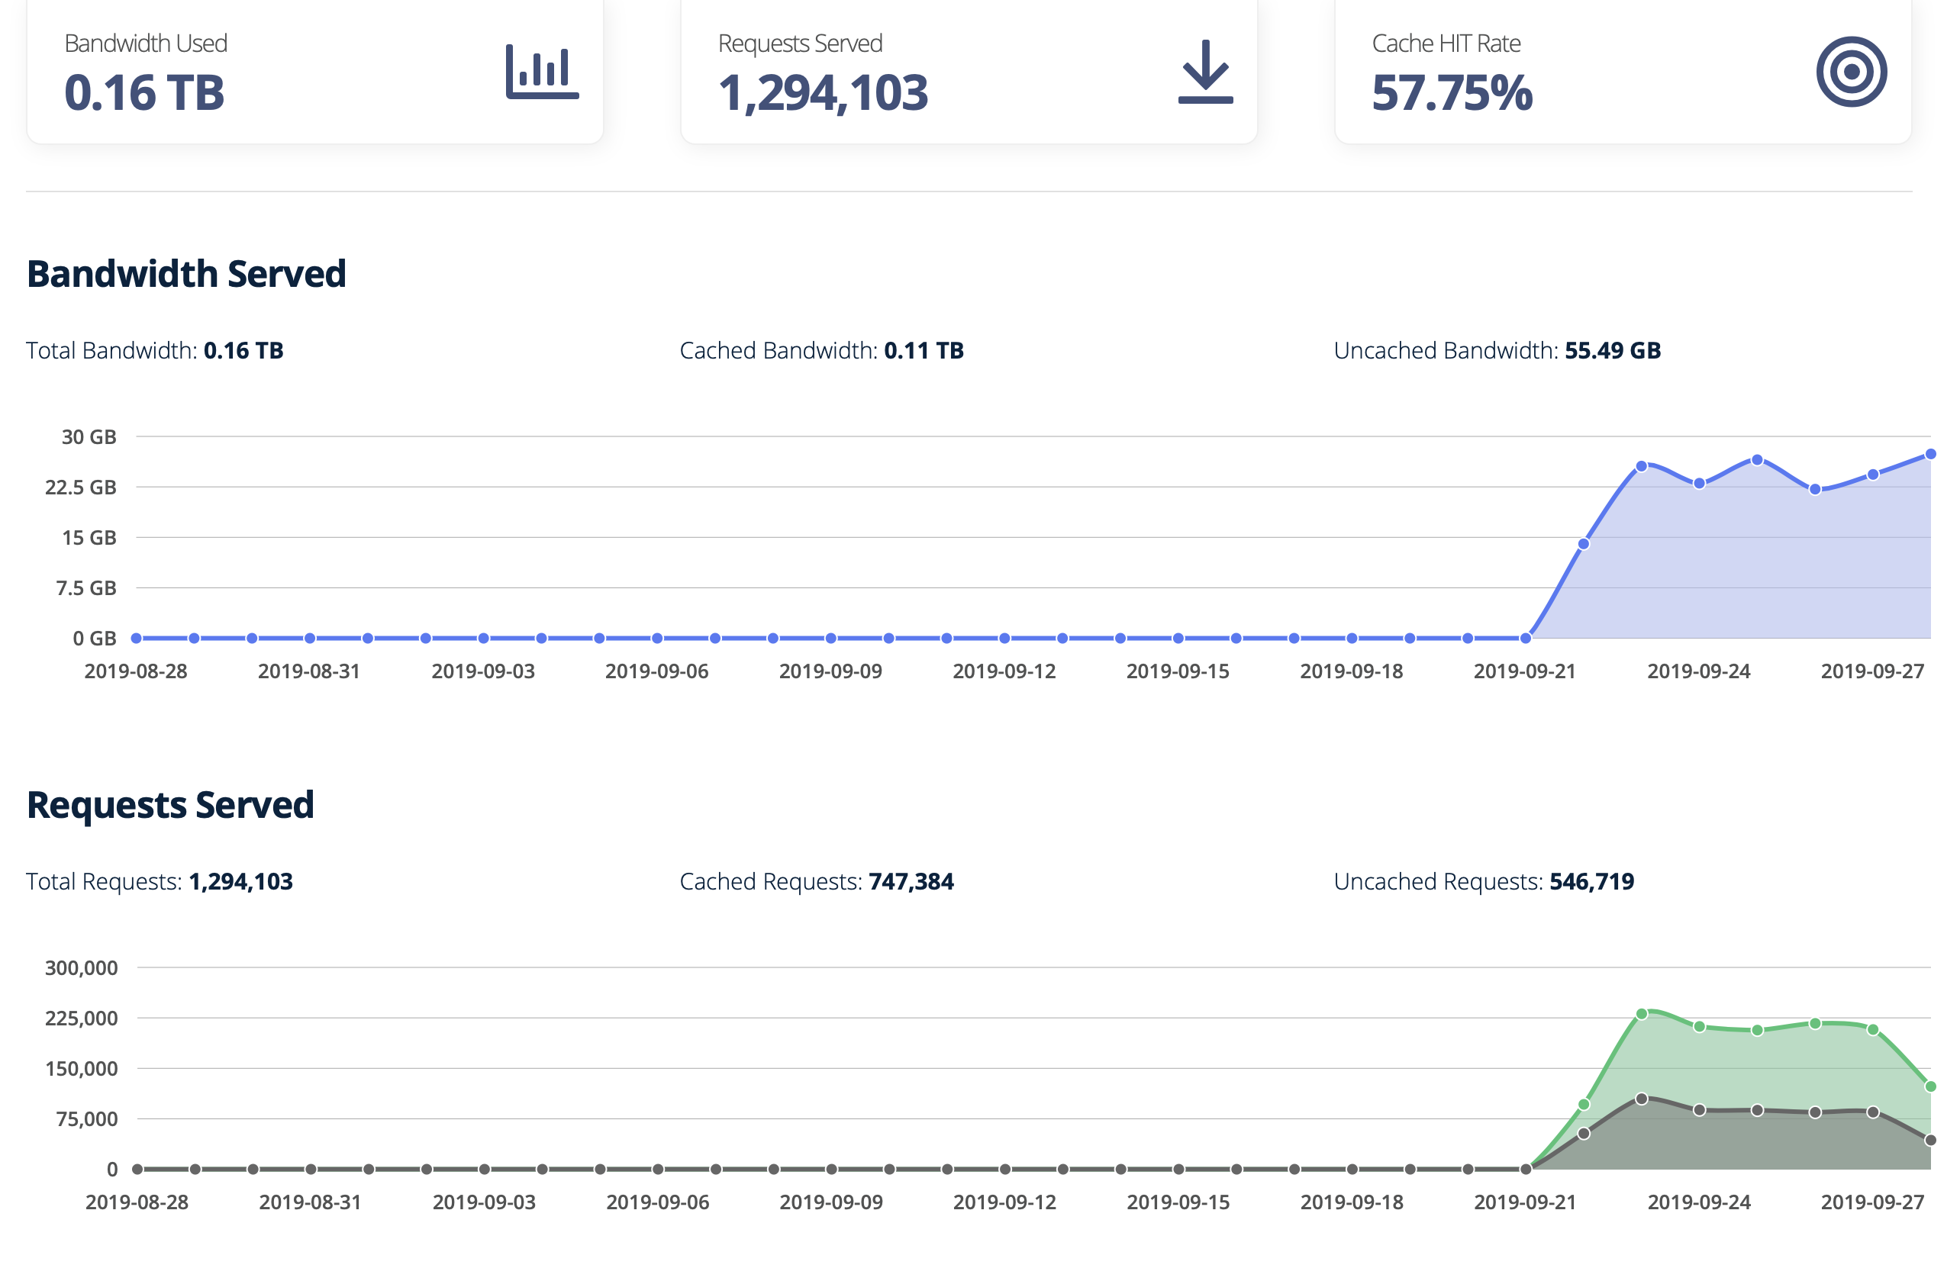Click the bandwidth point at 2019-09-21
This screenshot has width=1960, height=1268.
pyautogui.click(x=1525, y=638)
